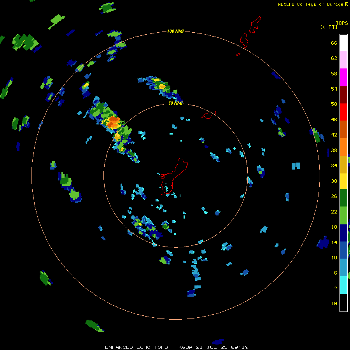Click the "[K FT]" units label
The image size is (350, 350).
pos(329,27)
